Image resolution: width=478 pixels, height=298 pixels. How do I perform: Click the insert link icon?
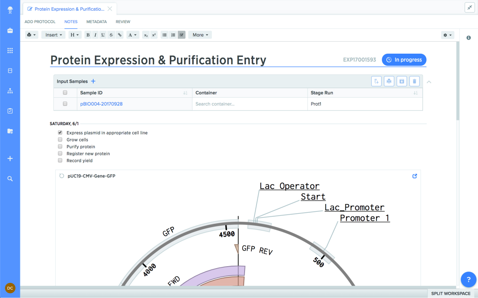point(119,35)
